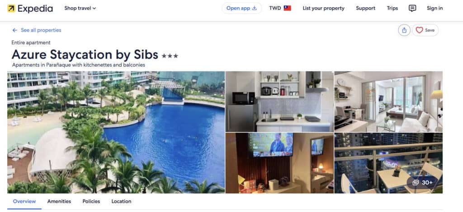Open the living room bedroom photo
Image resolution: width=463 pixels, height=212 pixels.
pyautogui.click(x=388, y=101)
